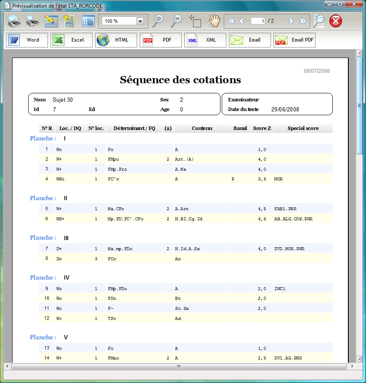This screenshot has width=366, height=383.
Task: Export the report as XML
Action: click(x=204, y=40)
